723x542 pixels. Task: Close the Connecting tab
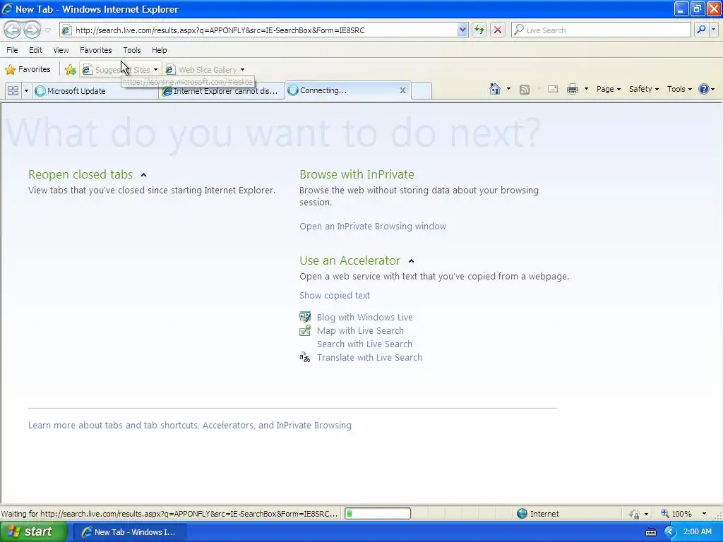(x=402, y=90)
